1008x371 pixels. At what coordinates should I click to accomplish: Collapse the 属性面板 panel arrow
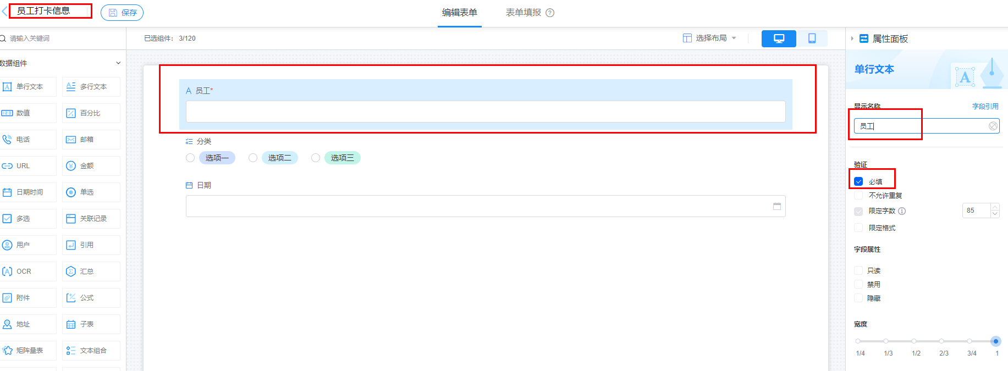pyautogui.click(x=852, y=38)
